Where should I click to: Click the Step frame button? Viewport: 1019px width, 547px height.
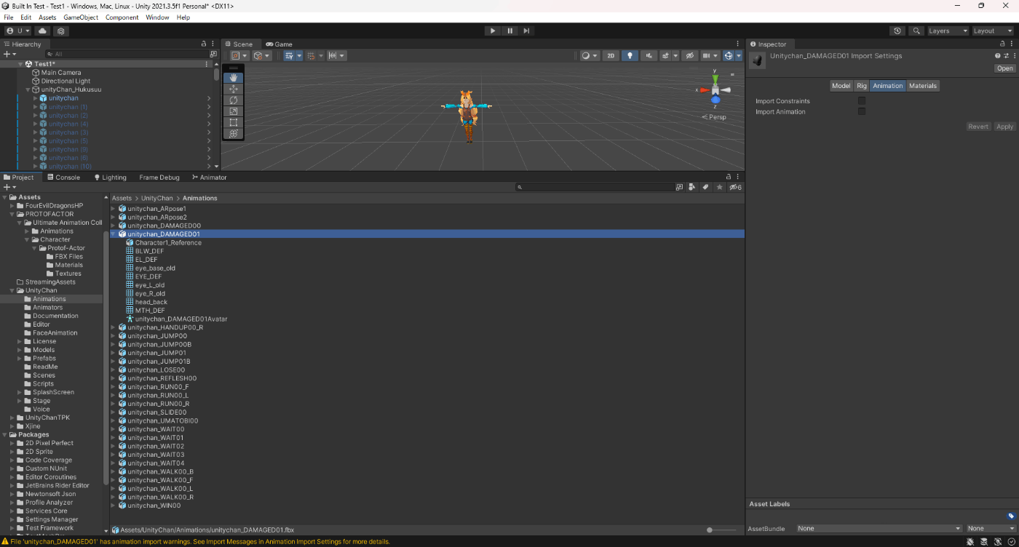coord(526,31)
